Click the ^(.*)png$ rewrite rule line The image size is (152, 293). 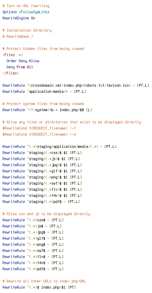tap(33, 244)
